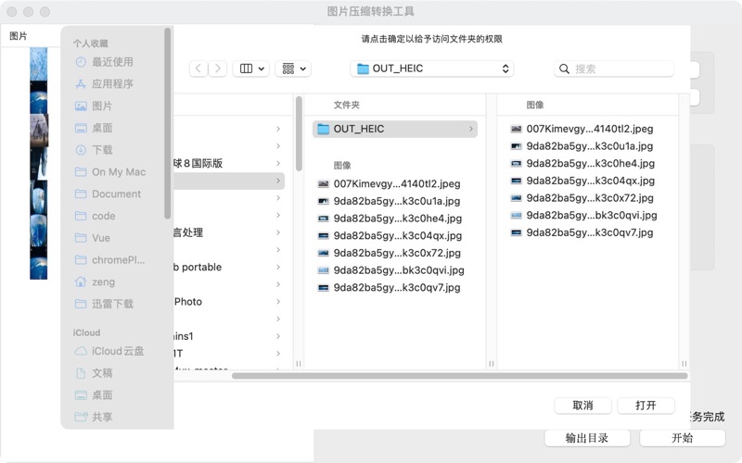
Task: Select the OUT_HEIC folder in column
Action: point(394,129)
